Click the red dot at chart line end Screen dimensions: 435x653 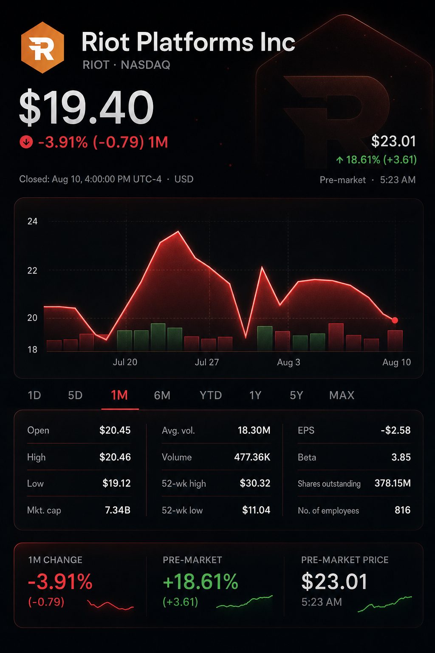[x=395, y=320]
